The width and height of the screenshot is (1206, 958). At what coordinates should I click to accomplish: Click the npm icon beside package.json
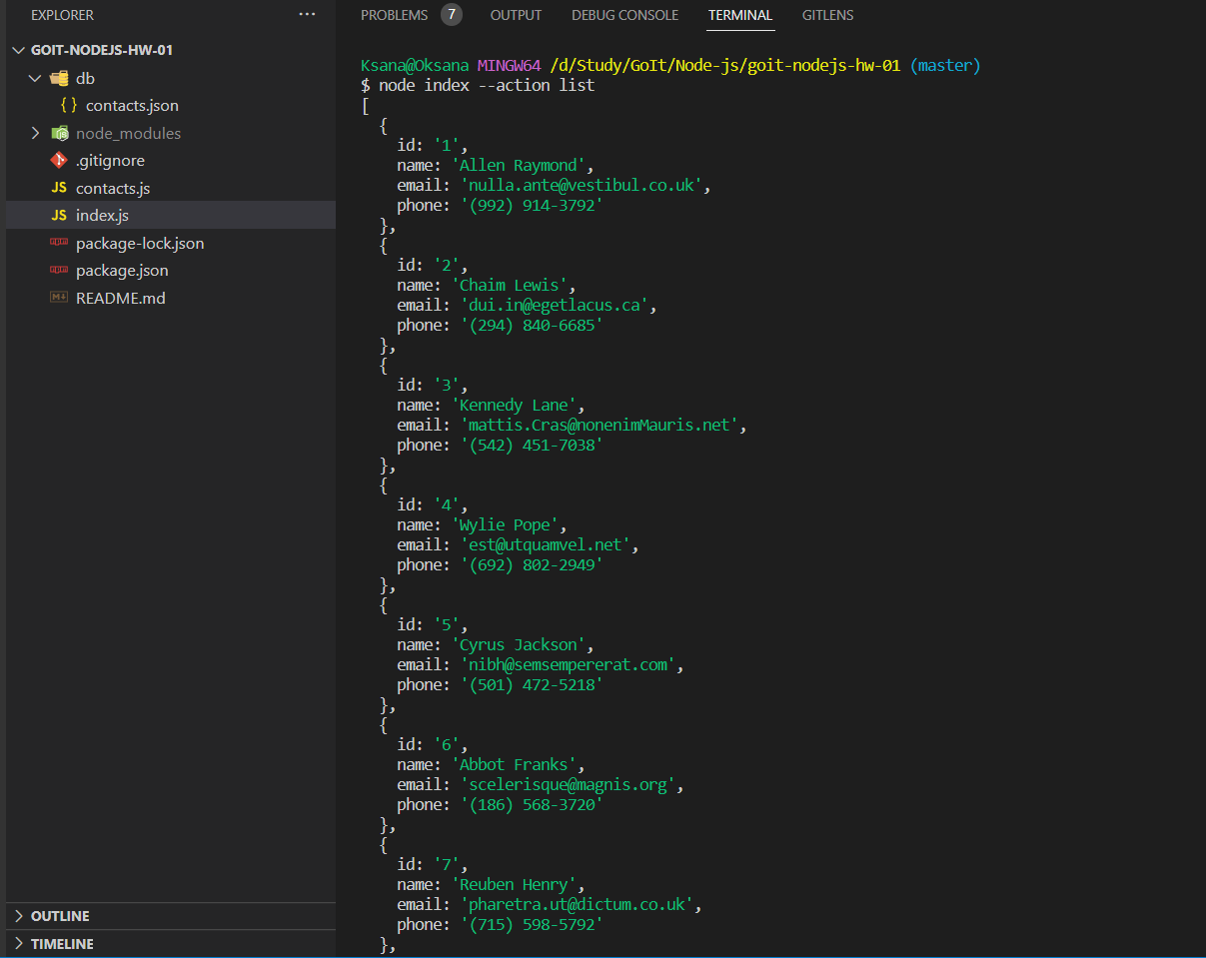tap(58, 270)
